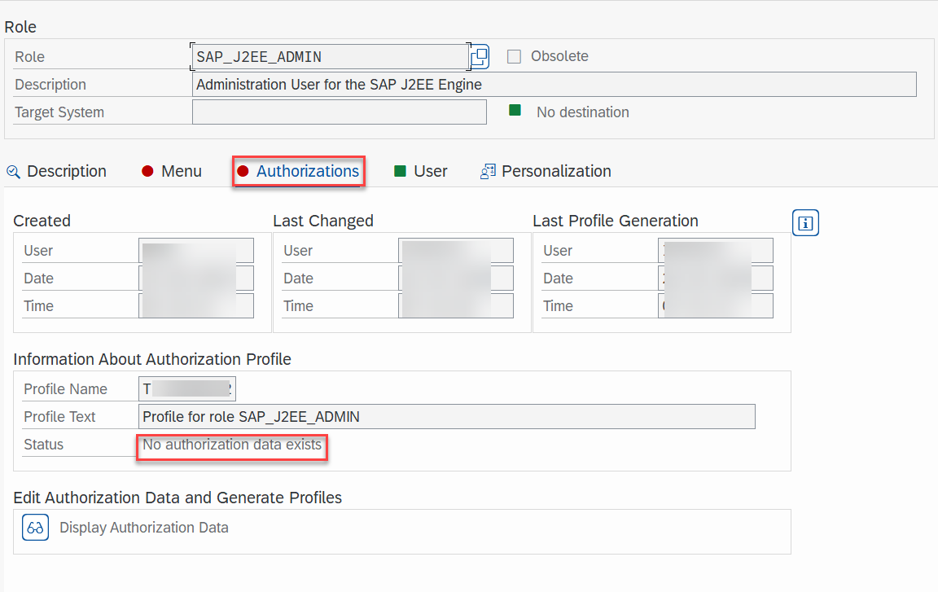This screenshot has height=592, width=938.
Task: Click the Personalization tab icon
Action: [x=488, y=172]
